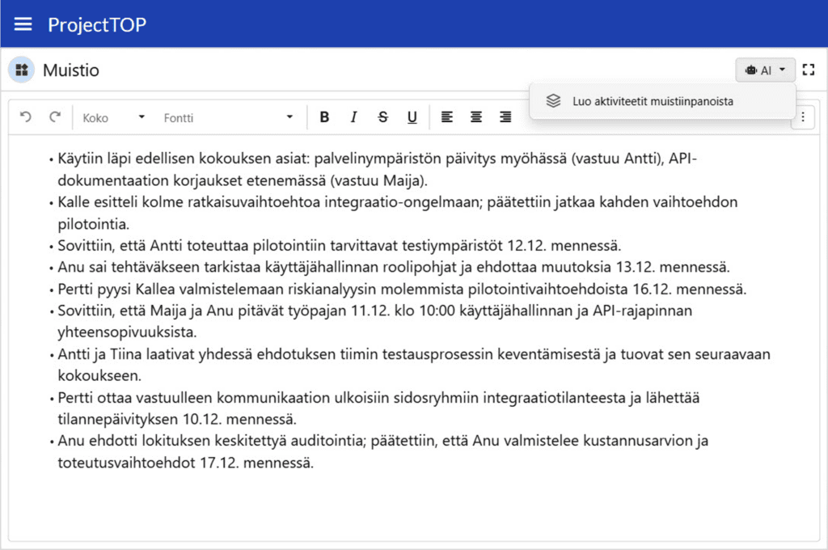
Task: Collapse the AI dropdown button
Action: pyautogui.click(x=765, y=70)
